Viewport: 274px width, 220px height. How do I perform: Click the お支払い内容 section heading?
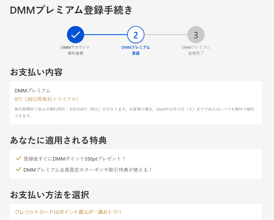click(36, 72)
